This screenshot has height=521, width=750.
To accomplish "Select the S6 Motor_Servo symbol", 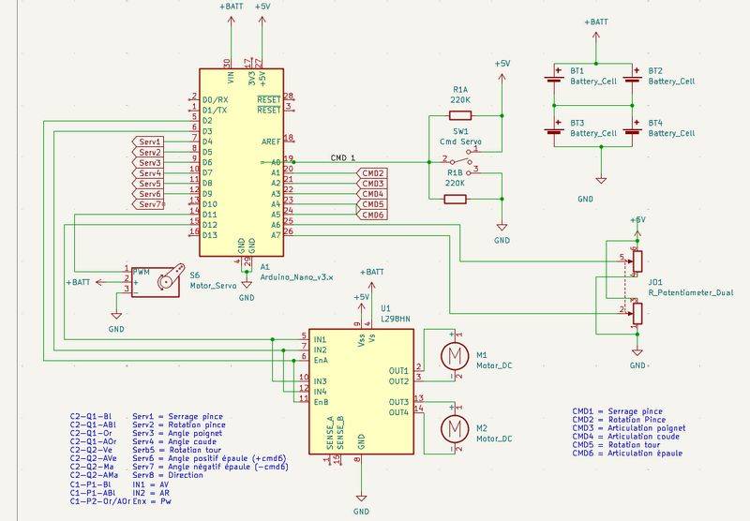I will pyautogui.click(x=157, y=279).
